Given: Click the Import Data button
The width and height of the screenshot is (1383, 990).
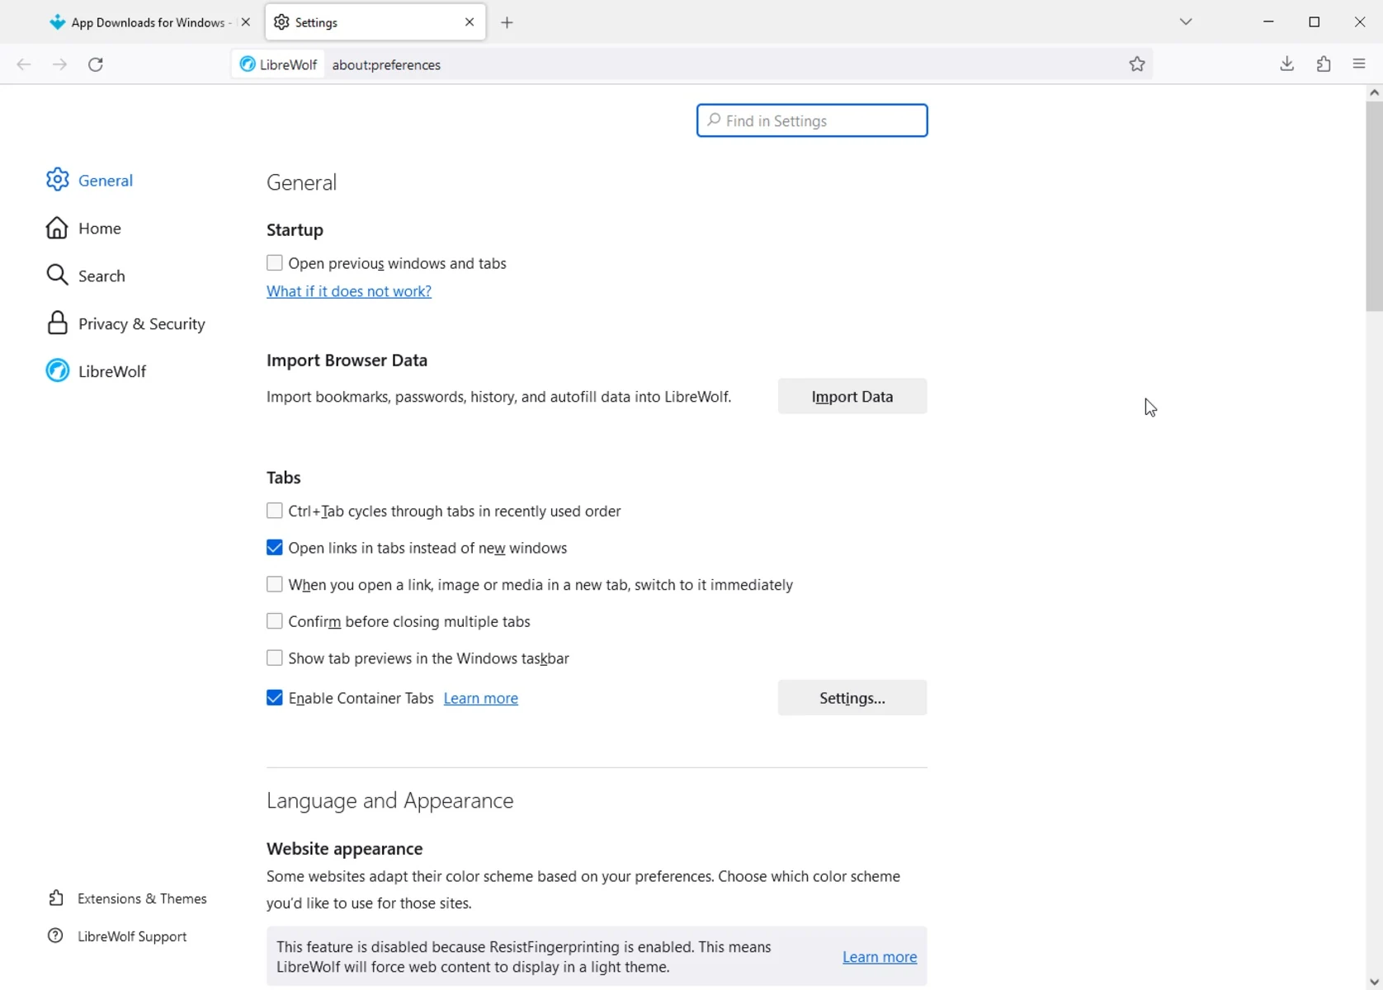Looking at the screenshot, I should tap(852, 397).
